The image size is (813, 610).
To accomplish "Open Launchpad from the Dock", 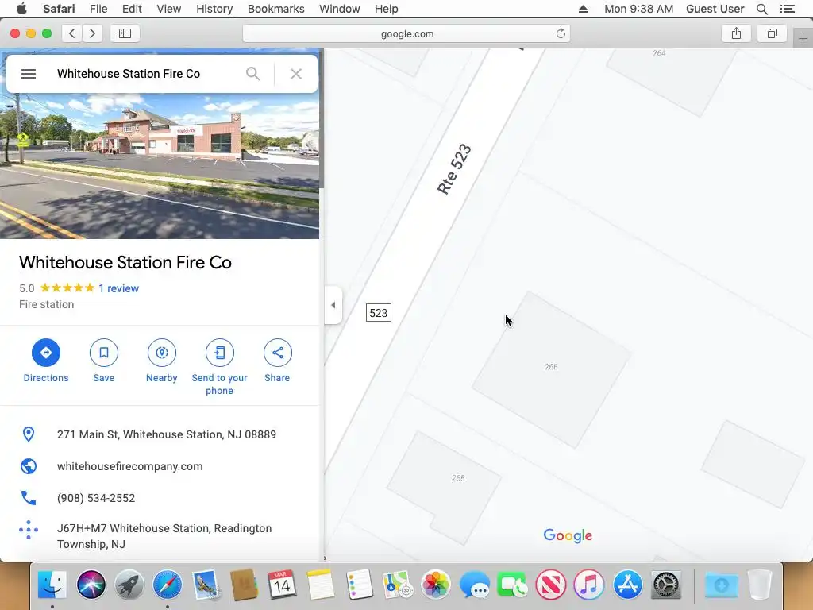I will pos(129,585).
